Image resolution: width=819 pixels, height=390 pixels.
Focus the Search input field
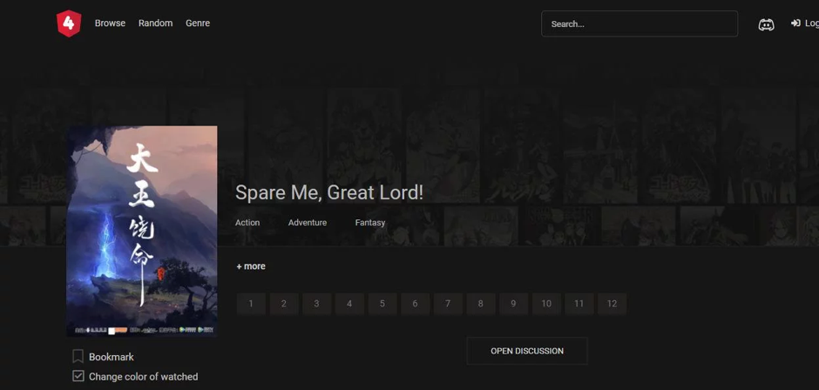tap(640, 24)
